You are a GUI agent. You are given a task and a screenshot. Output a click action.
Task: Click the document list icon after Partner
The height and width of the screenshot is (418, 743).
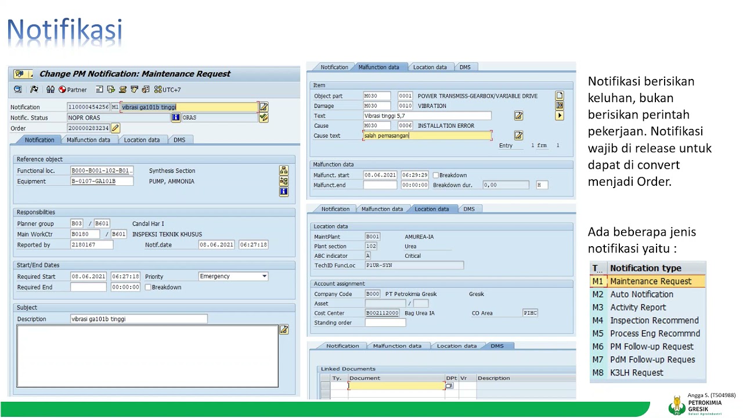[x=100, y=89]
